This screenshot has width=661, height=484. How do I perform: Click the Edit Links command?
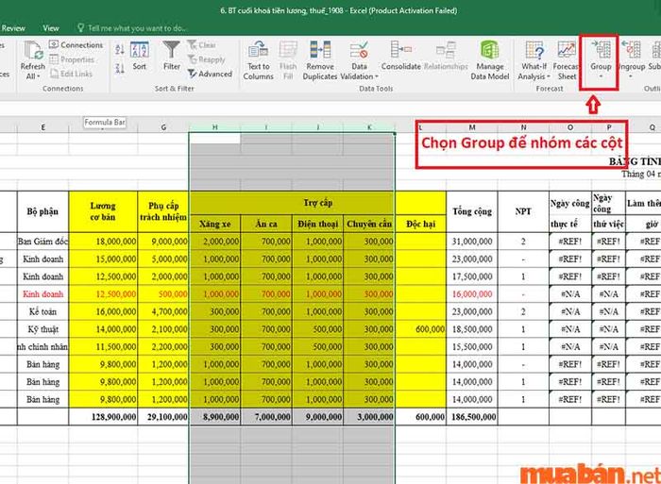71,74
